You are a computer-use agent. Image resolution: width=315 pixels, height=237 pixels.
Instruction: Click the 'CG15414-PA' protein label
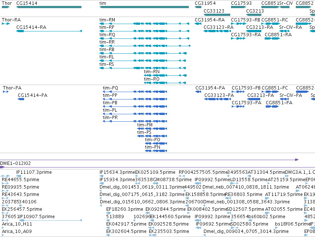point(33,95)
